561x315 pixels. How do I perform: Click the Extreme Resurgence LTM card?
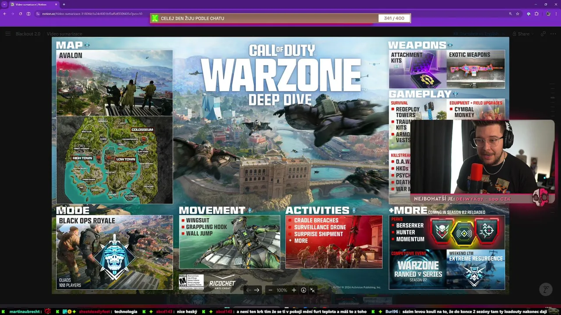[476, 269]
